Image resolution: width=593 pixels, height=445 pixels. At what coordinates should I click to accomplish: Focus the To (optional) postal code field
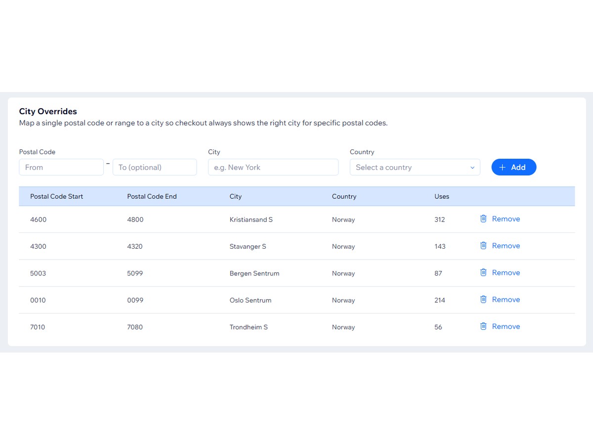pos(155,168)
